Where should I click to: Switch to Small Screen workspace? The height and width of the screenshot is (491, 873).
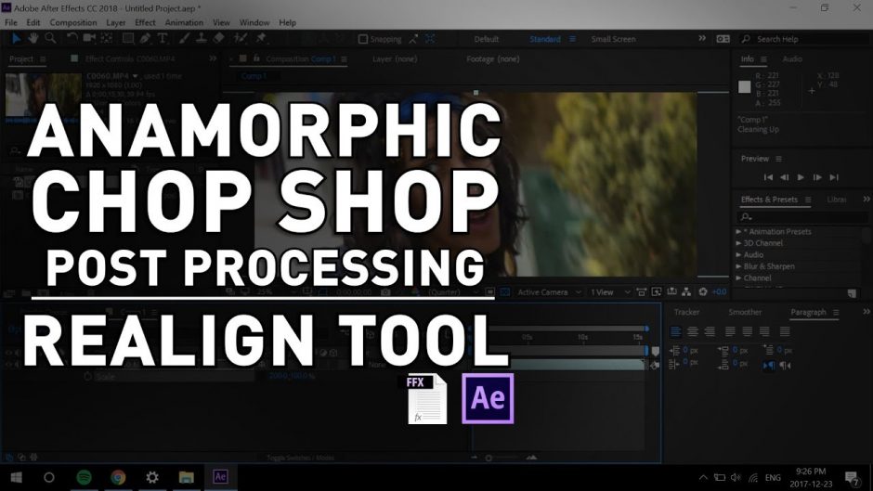613,39
